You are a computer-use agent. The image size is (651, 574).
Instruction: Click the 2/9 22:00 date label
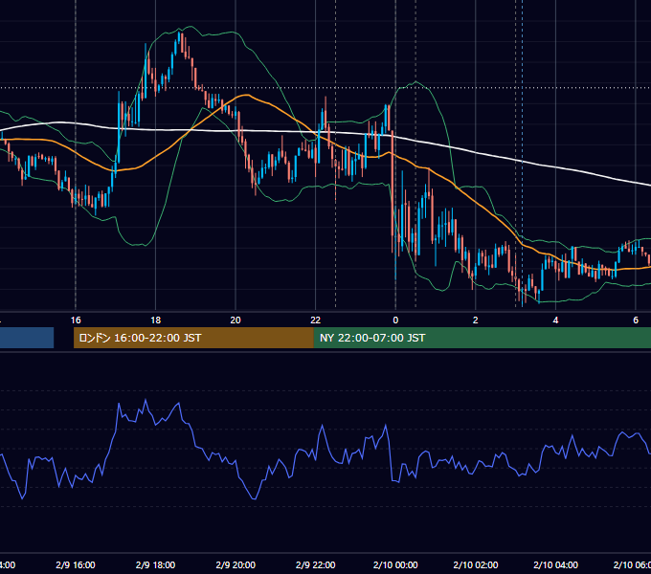[316, 564]
